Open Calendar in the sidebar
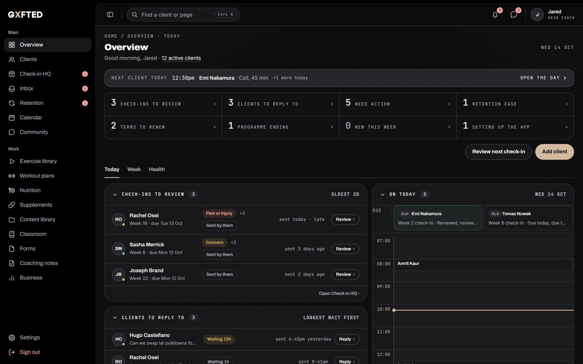583x364 pixels. click(x=48, y=117)
